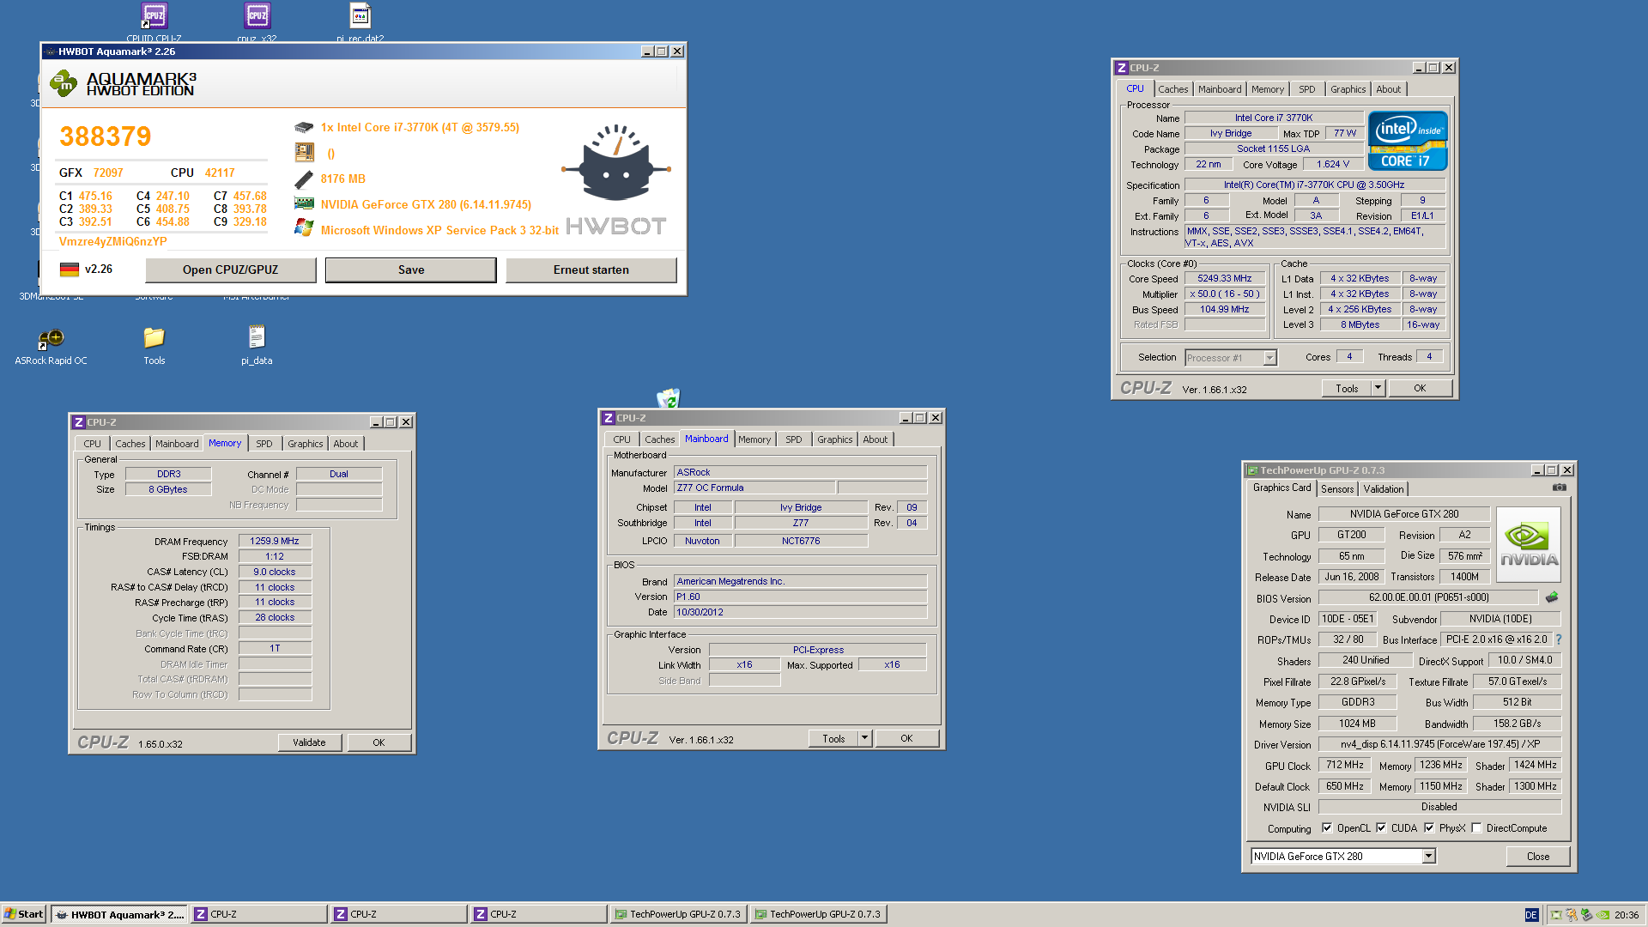Image resolution: width=1648 pixels, height=927 pixels.
Task: Switch to SPD tab in top-right CPU-Z
Action: click(x=1306, y=89)
